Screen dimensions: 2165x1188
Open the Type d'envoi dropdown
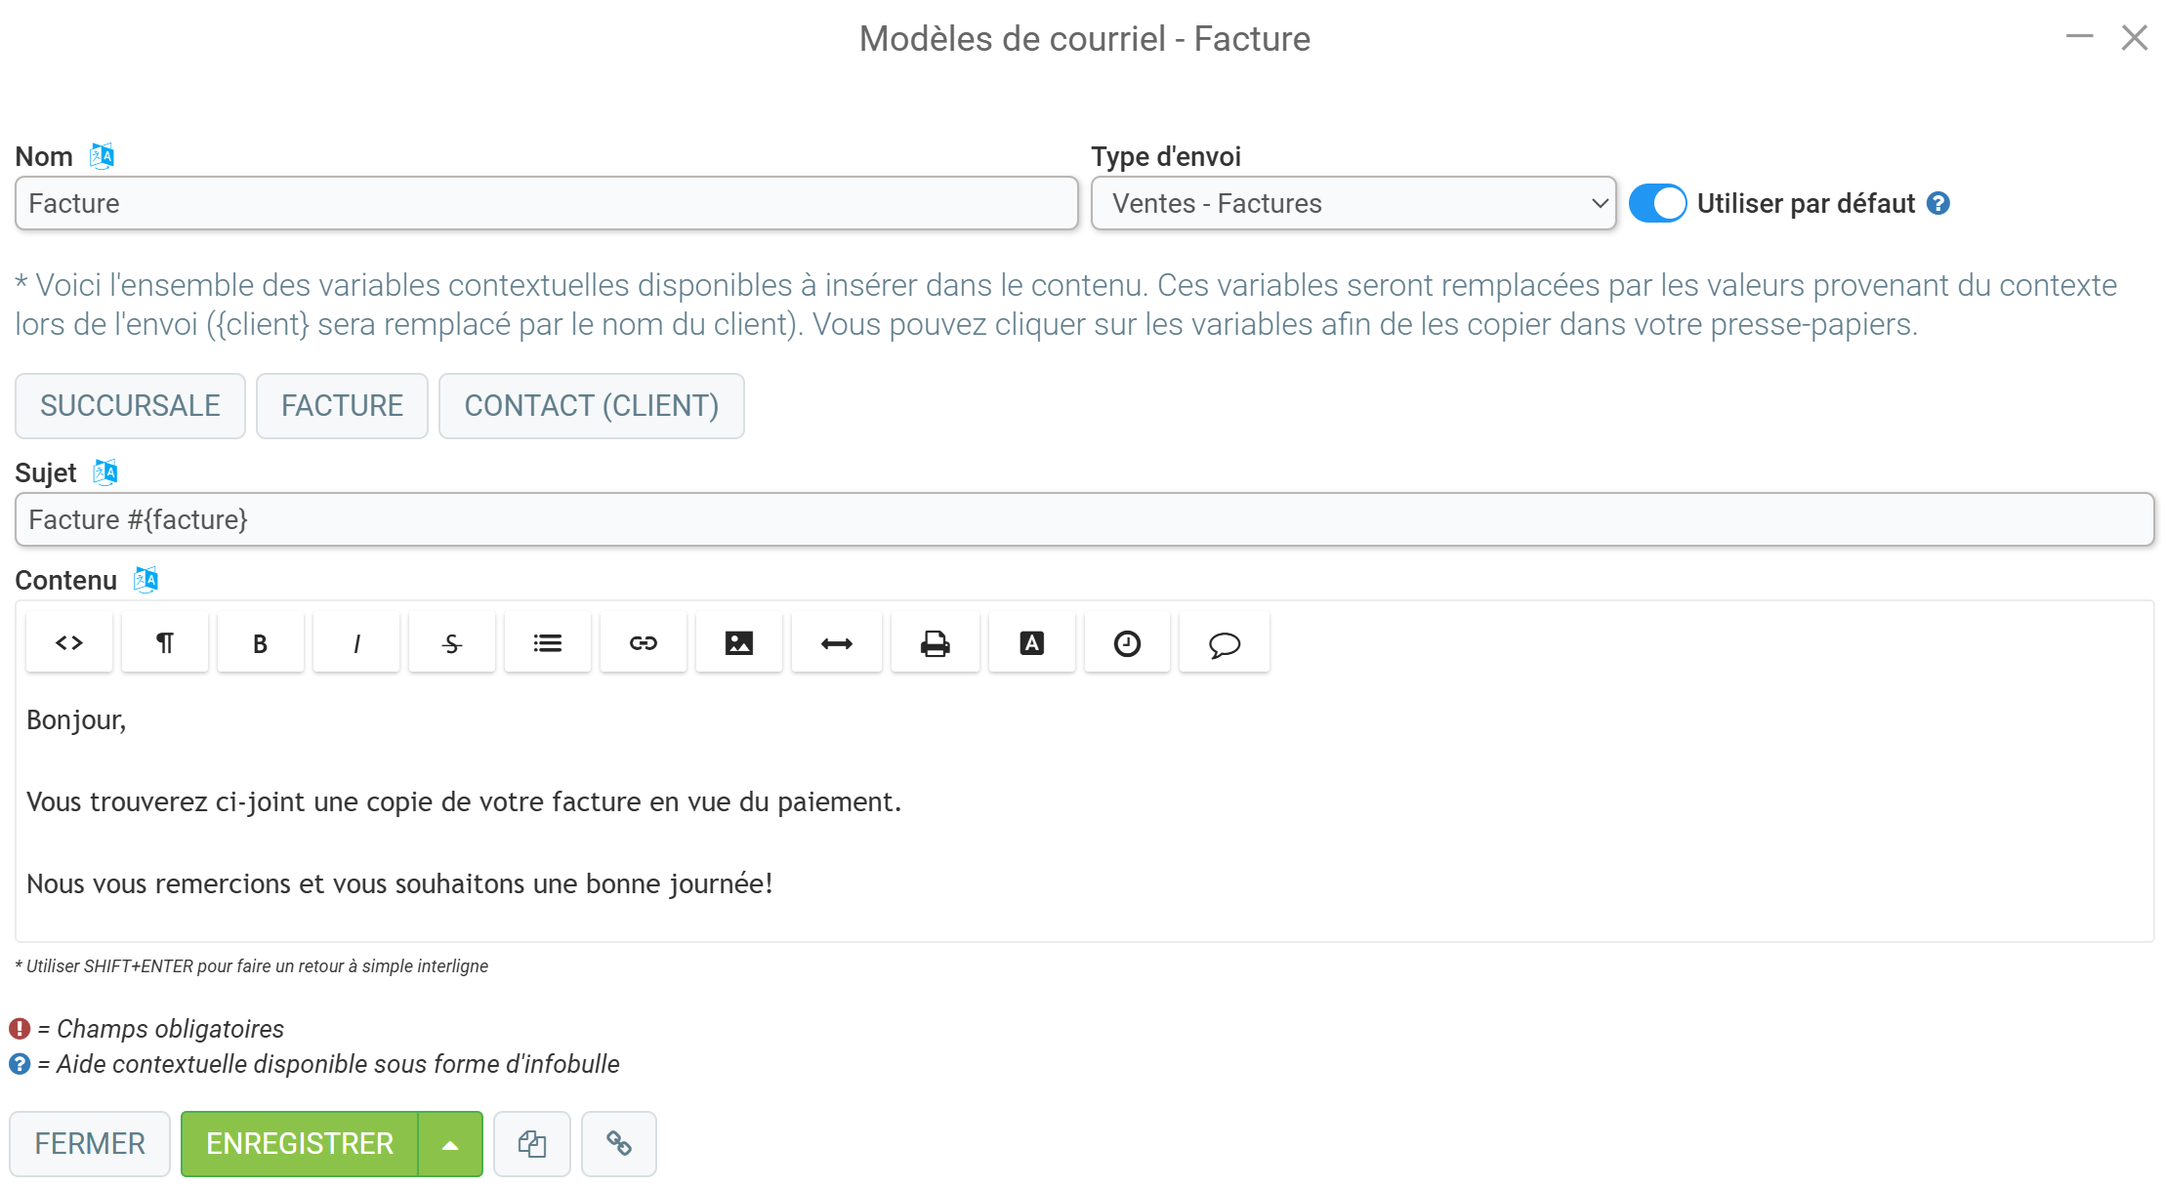click(x=1353, y=203)
